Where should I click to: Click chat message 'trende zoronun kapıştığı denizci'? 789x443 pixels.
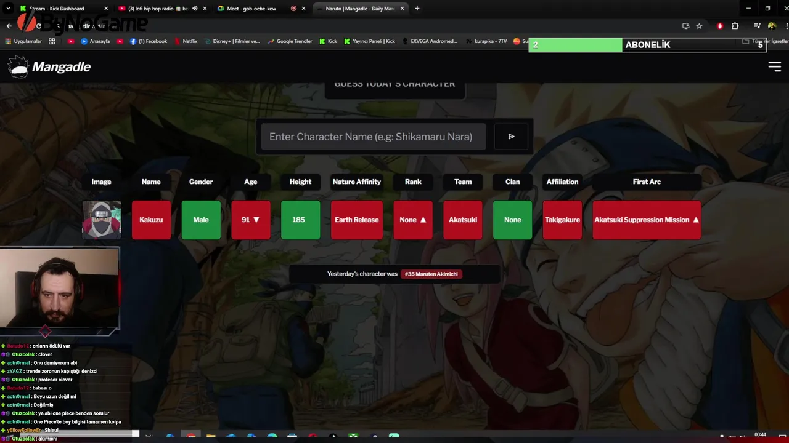pyautogui.click(x=62, y=371)
